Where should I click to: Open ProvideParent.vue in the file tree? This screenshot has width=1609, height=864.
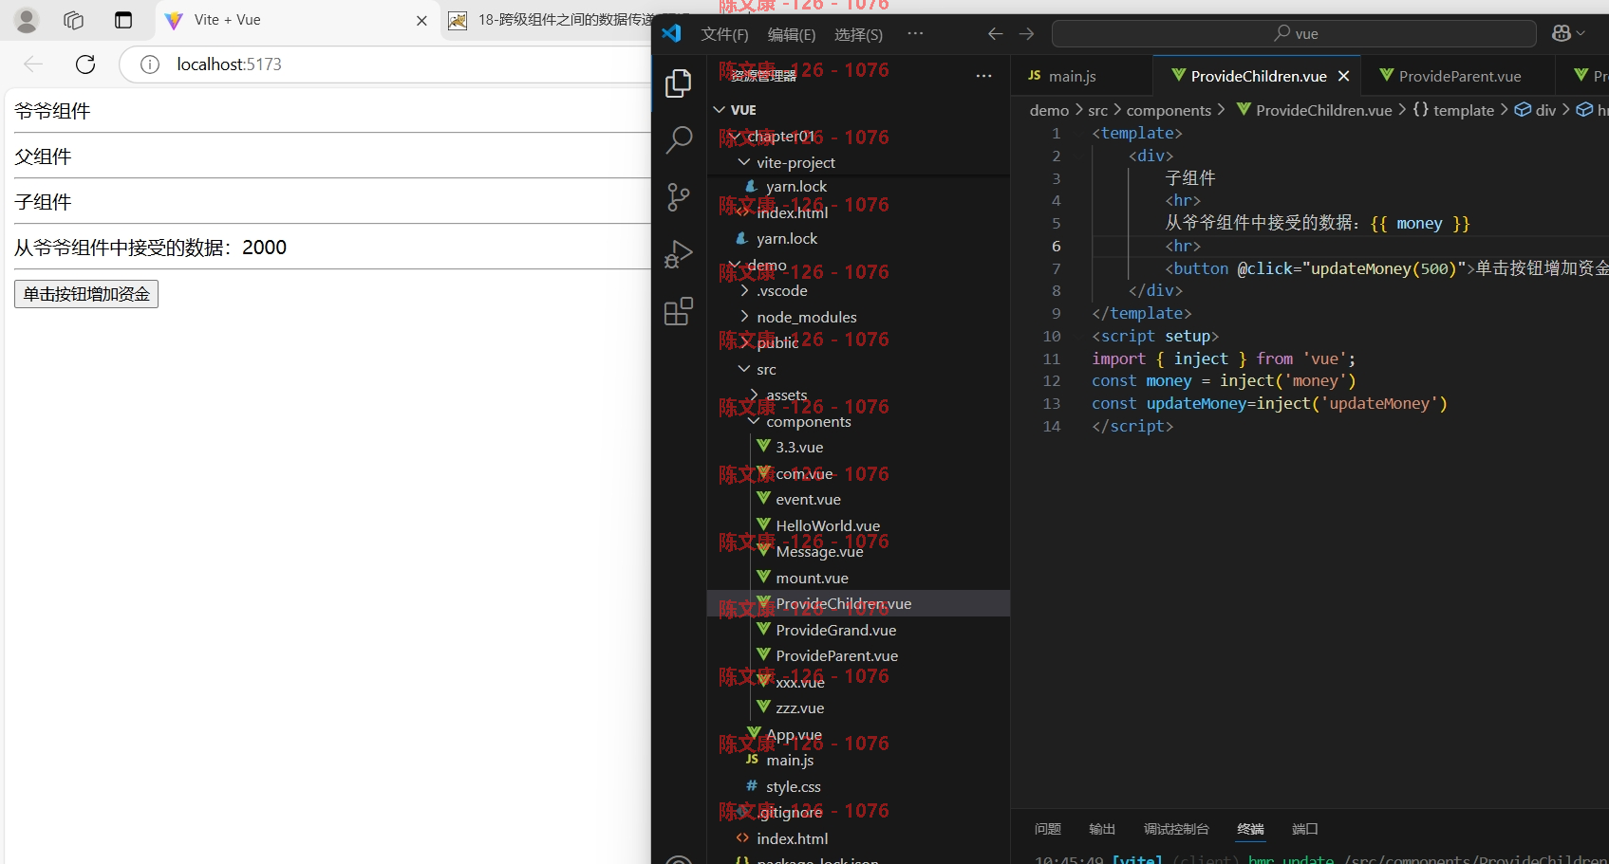836,655
